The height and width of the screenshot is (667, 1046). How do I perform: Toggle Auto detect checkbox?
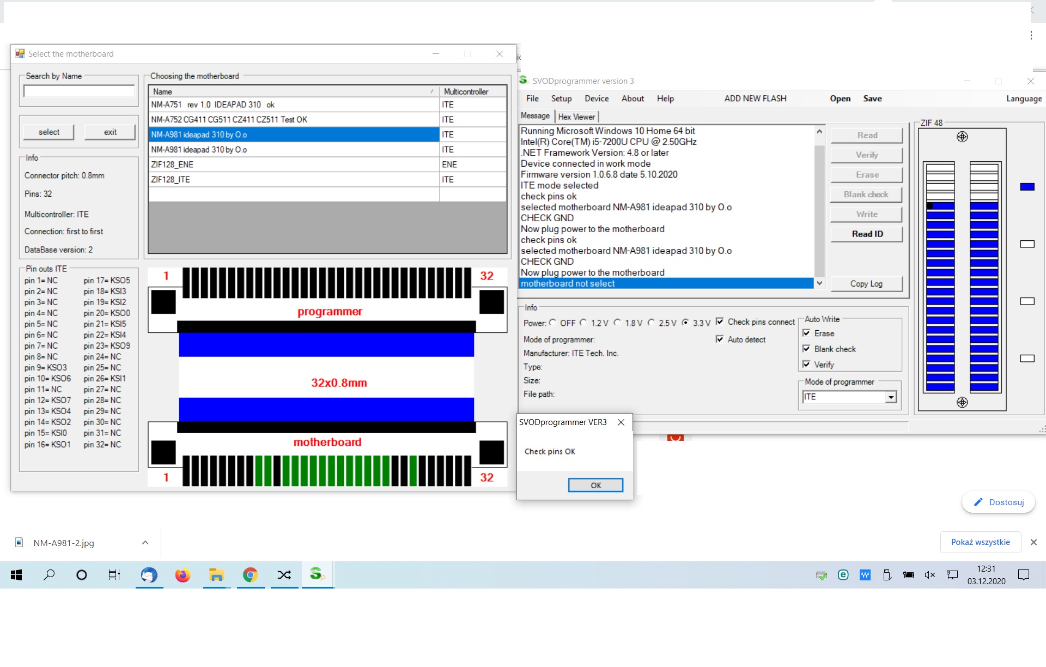coord(720,339)
